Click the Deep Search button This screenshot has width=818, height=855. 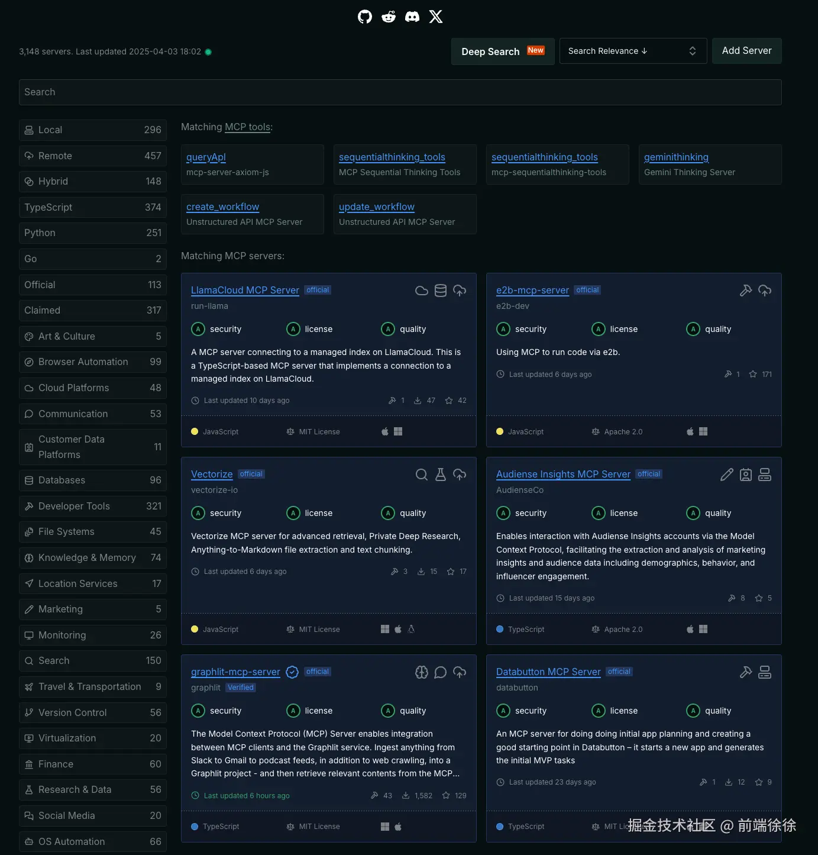tap(503, 51)
